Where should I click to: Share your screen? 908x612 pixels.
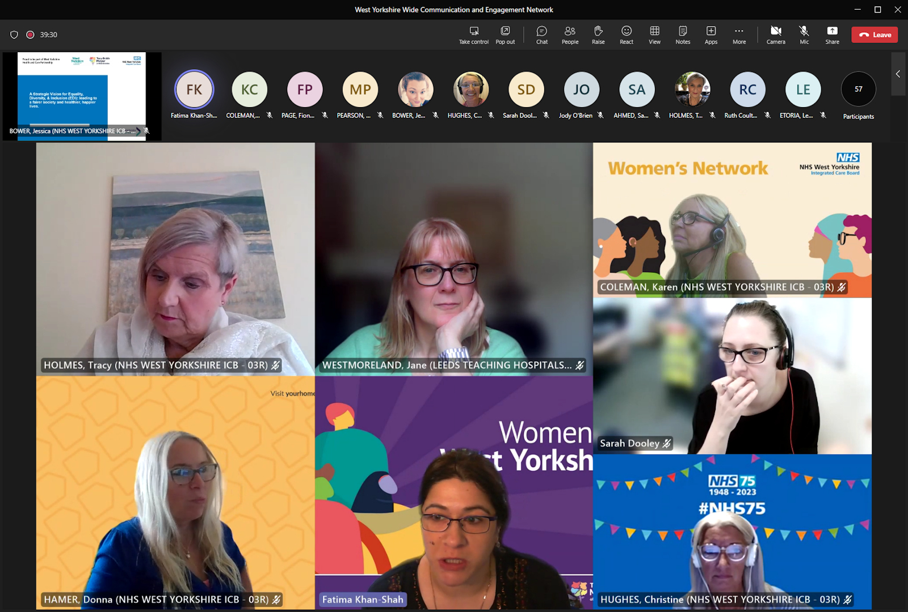[832, 35]
